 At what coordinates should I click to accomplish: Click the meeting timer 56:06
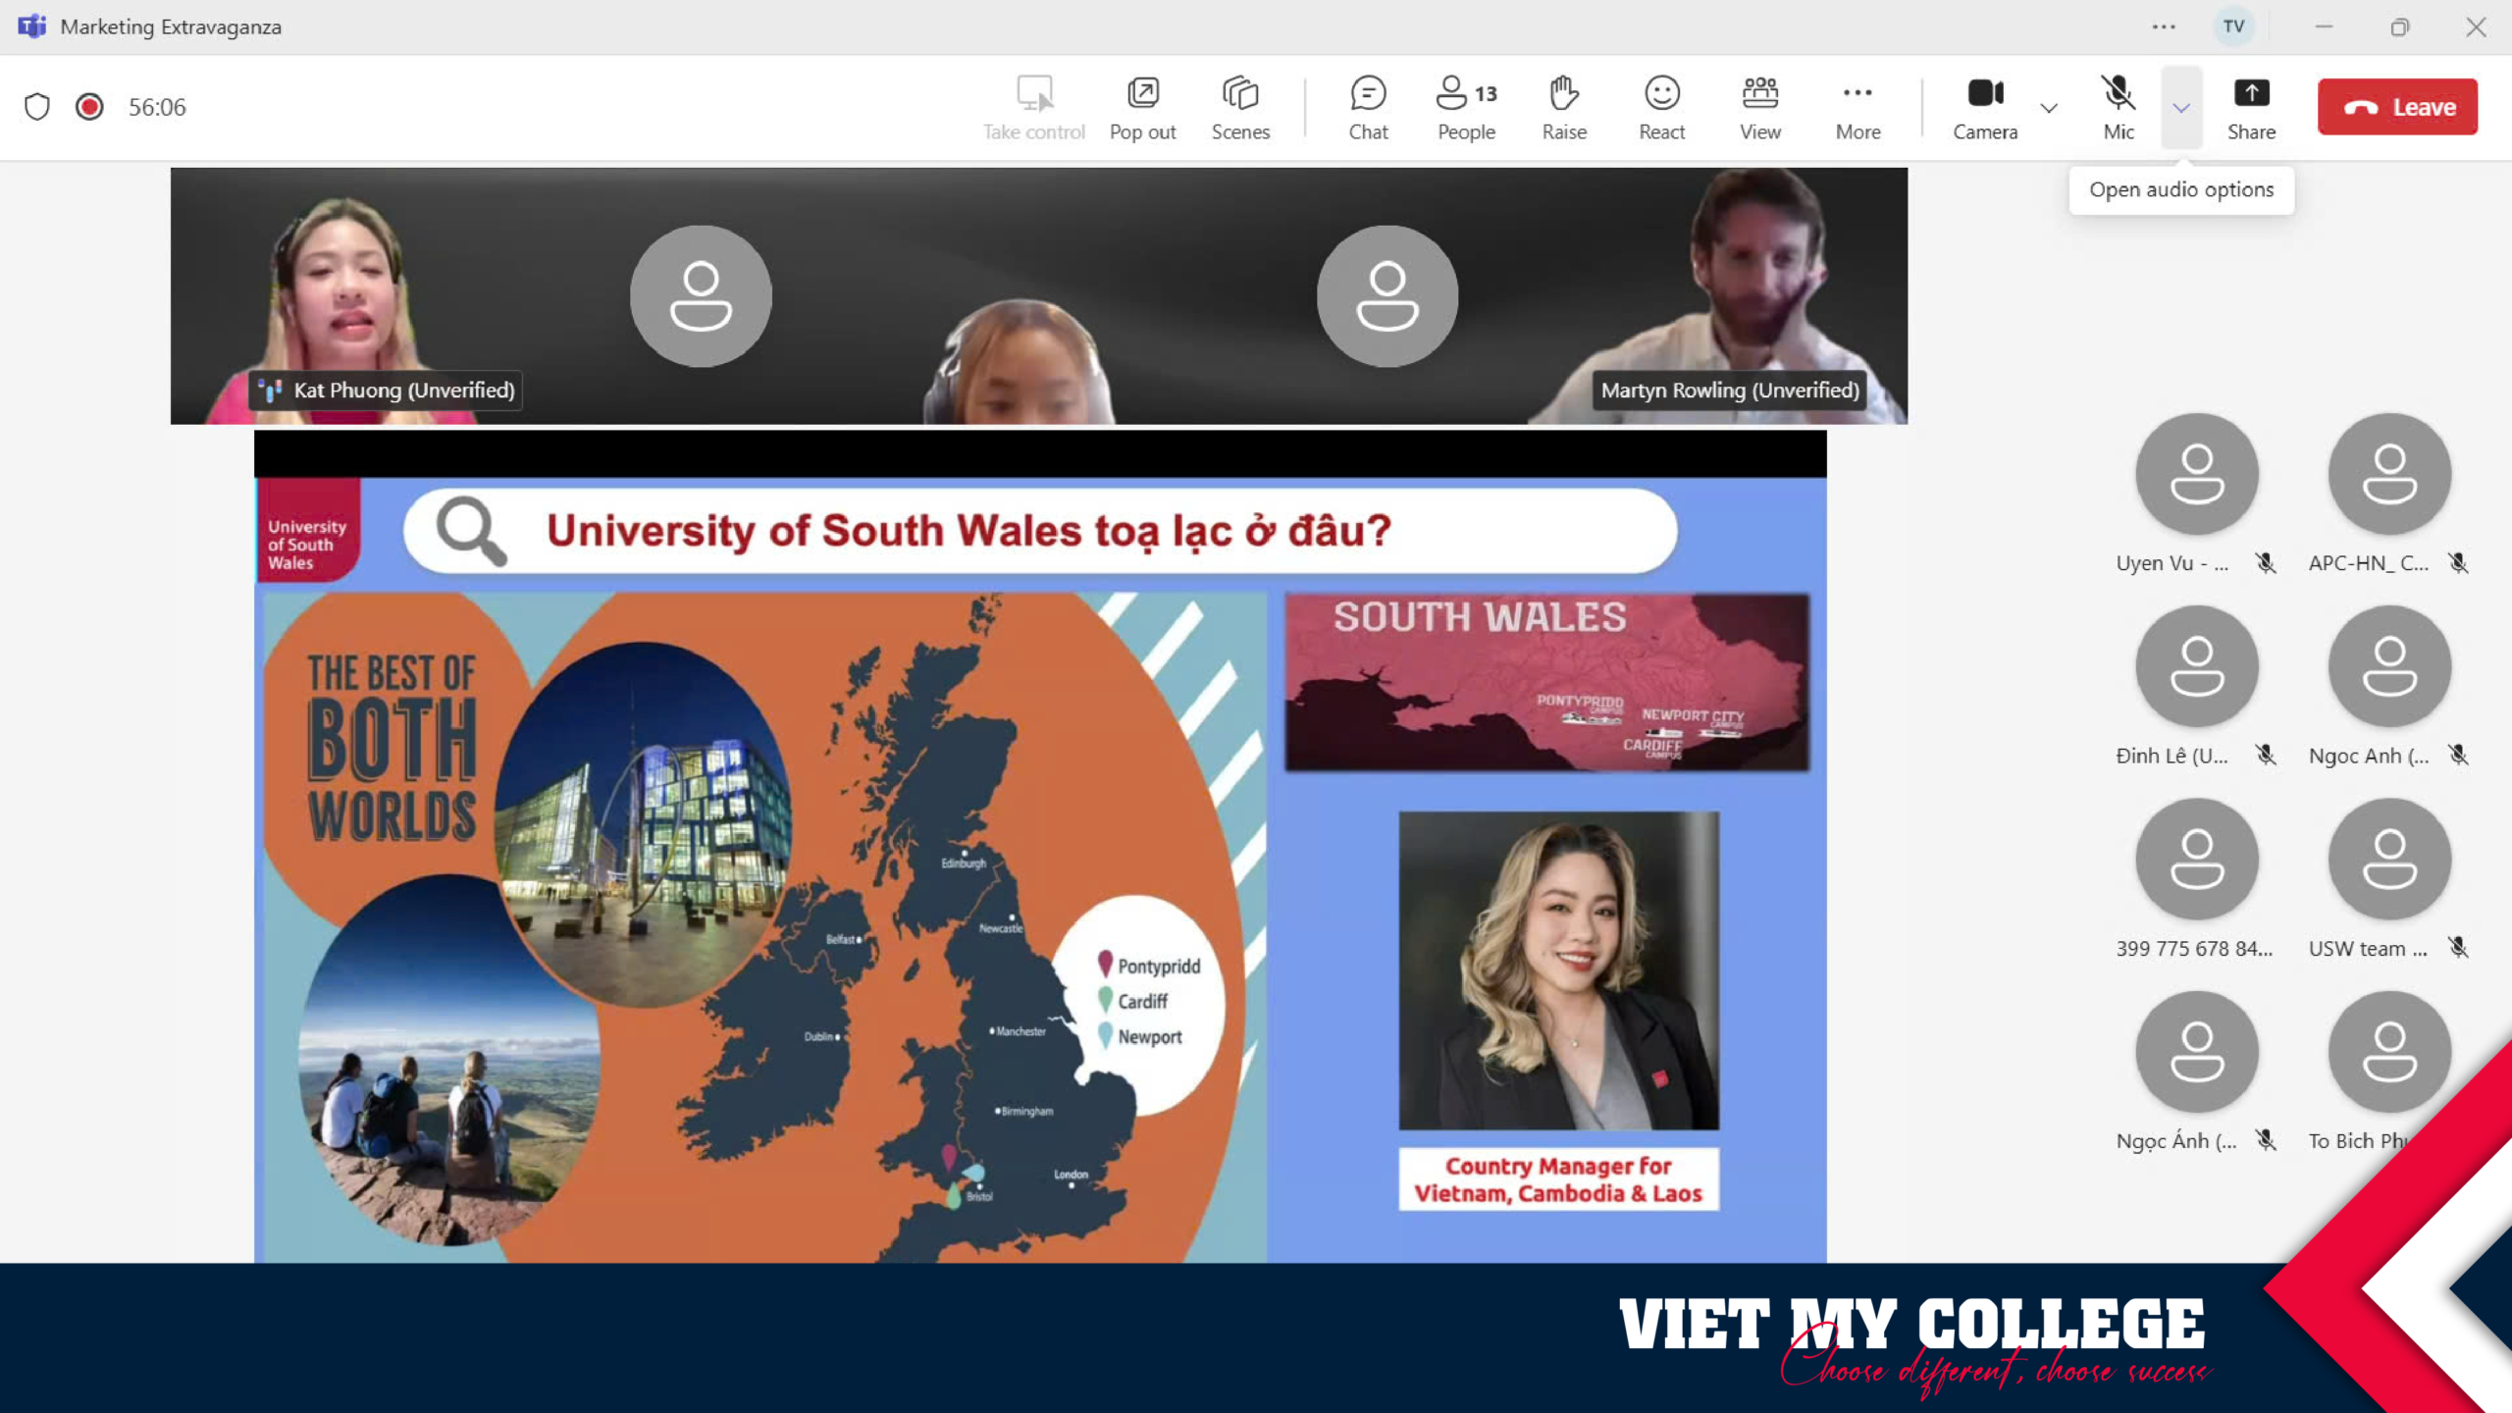(157, 107)
